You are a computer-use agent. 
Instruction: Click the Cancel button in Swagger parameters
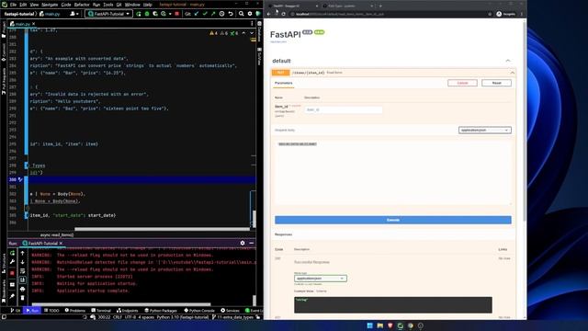coord(462,83)
